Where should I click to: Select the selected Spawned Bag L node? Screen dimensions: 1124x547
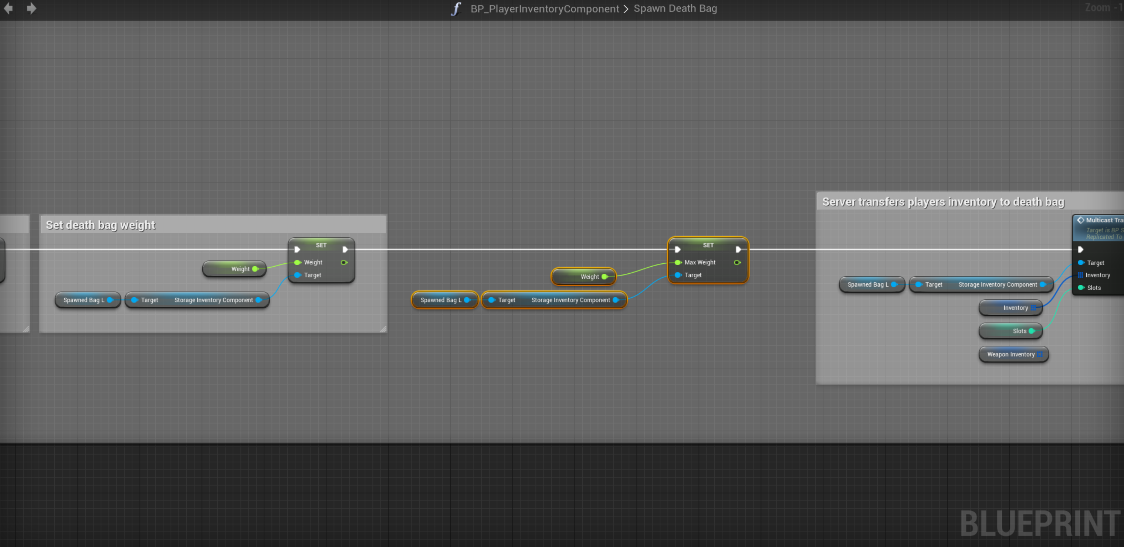point(440,300)
